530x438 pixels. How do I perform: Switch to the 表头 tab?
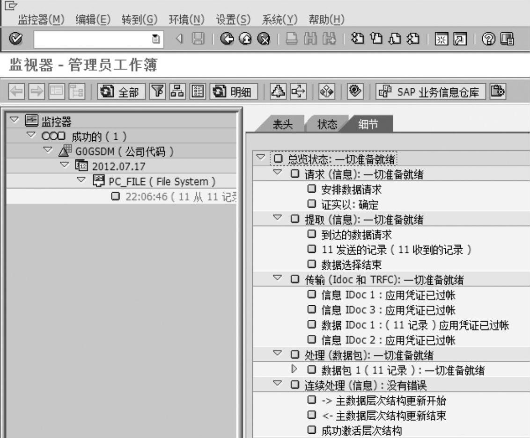click(x=283, y=124)
